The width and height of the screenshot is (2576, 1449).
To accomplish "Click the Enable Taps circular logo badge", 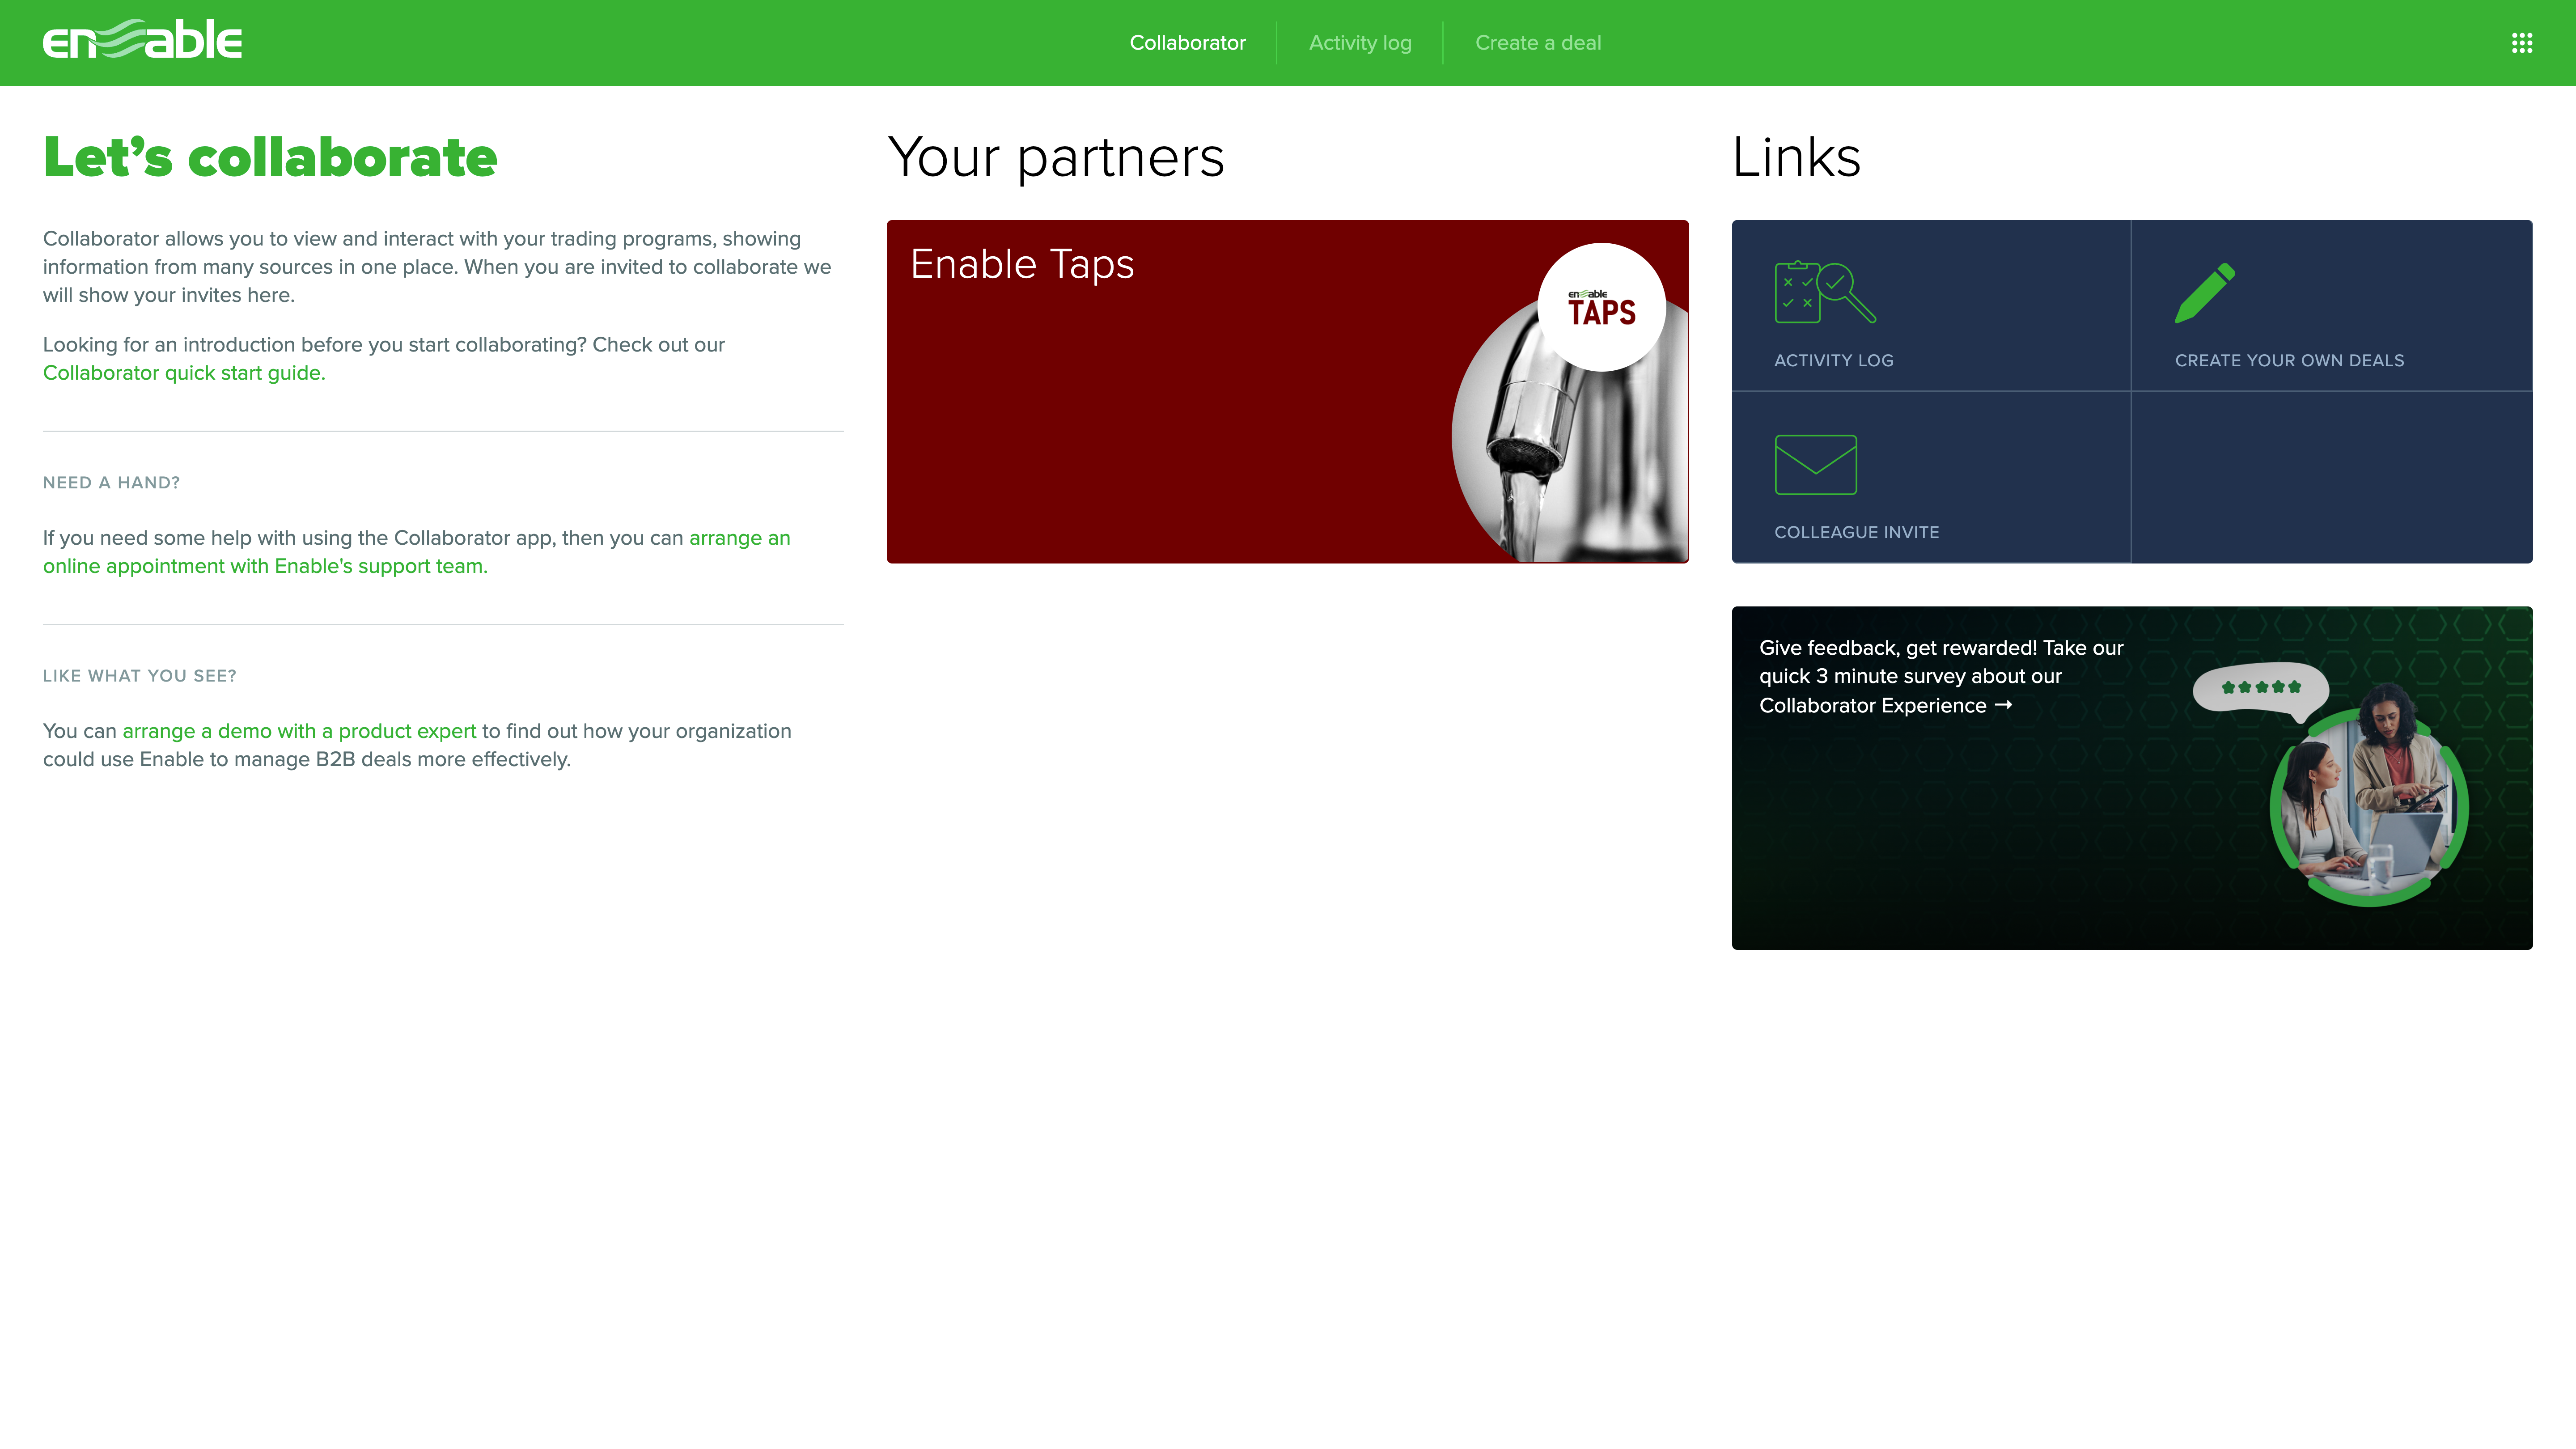I will 1602,307.
